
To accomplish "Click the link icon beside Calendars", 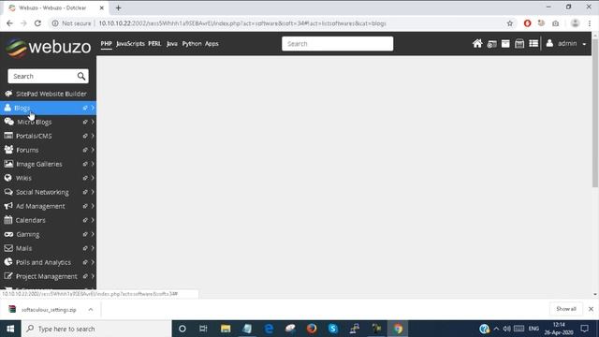I will [85, 220].
